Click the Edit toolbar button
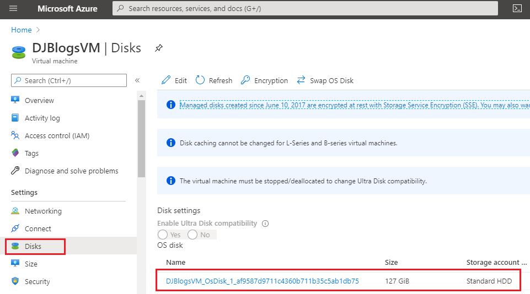530x294 pixels. coord(174,80)
